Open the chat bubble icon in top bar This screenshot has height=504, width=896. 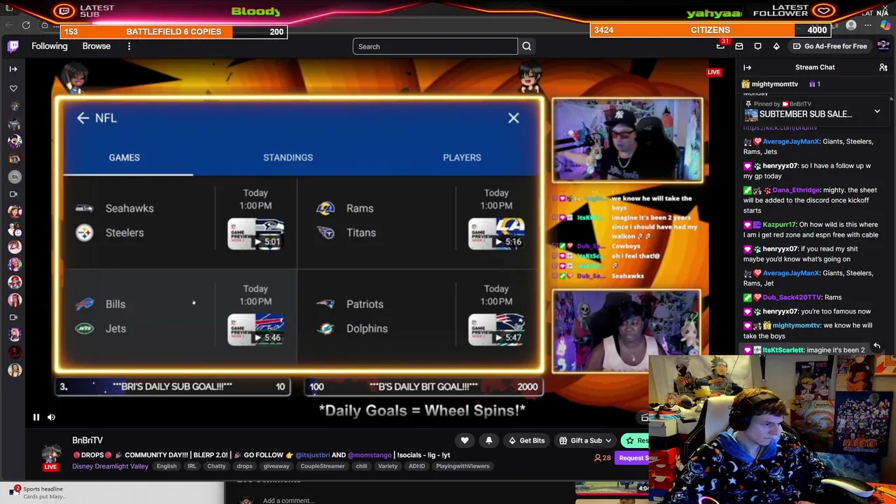[x=757, y=46]
